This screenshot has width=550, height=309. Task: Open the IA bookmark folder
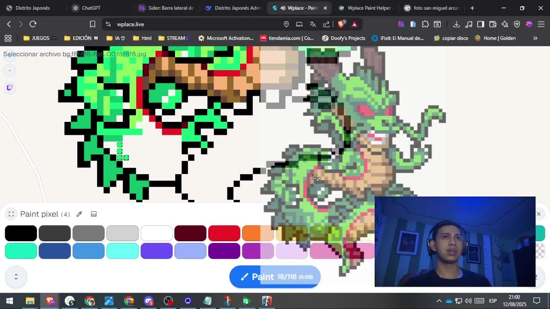point(116,38)
